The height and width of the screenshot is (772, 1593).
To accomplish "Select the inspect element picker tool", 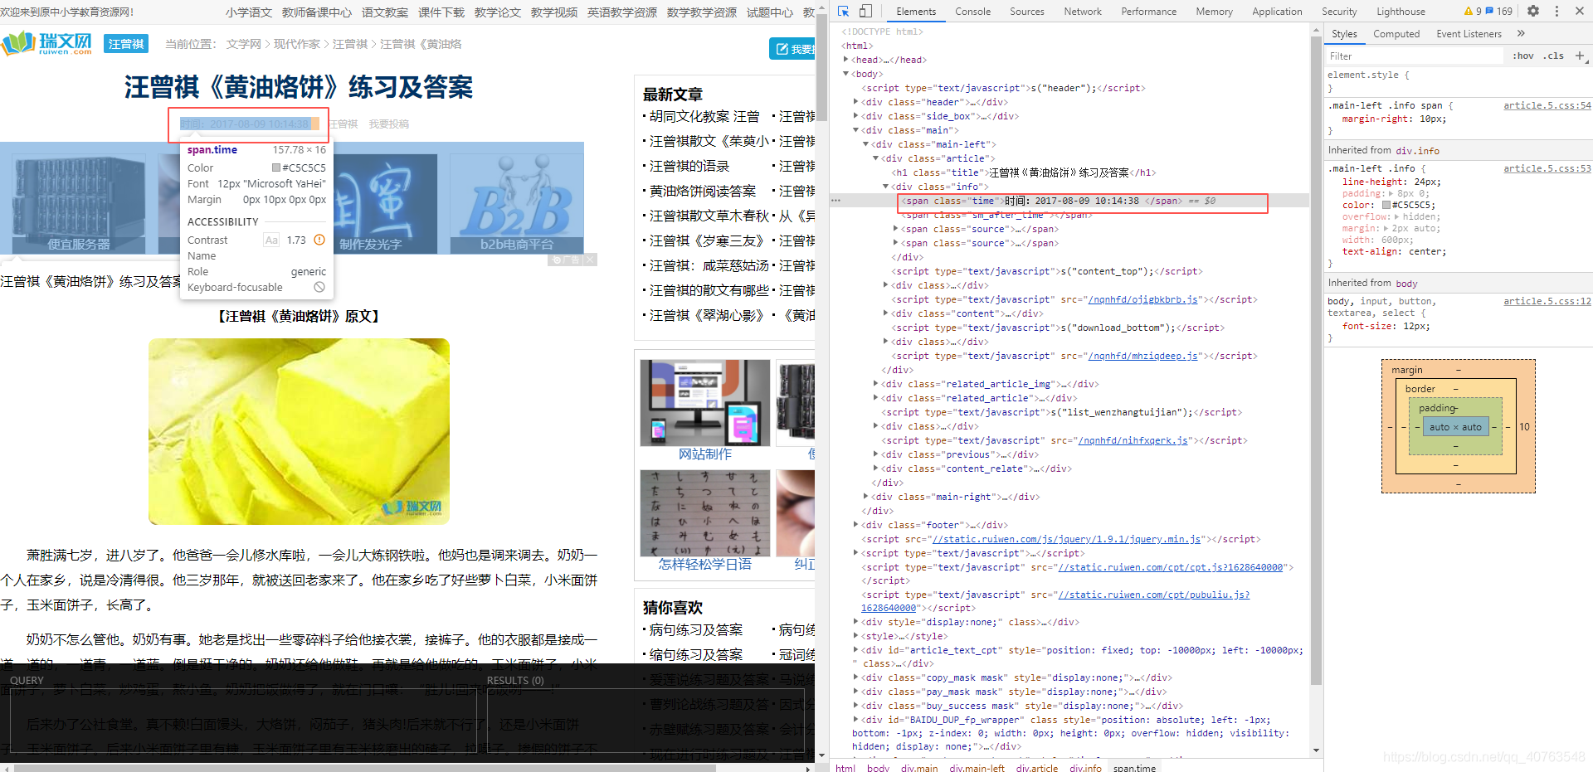I will tap(844, 11).
